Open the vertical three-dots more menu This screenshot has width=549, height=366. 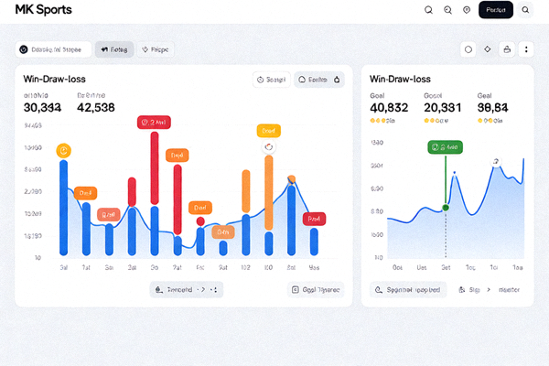[526, 49]
